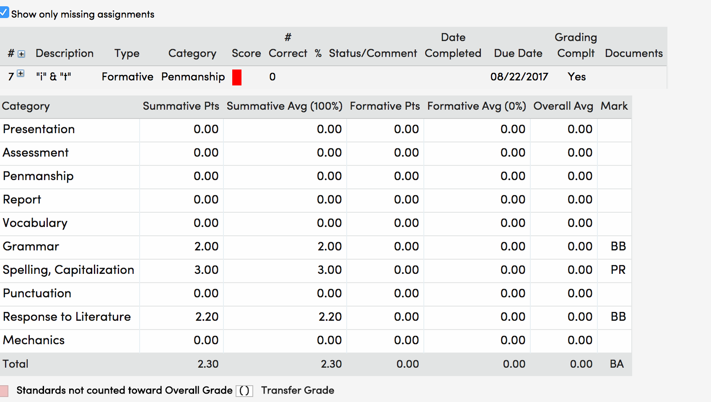The width and height of the screenshot is (711, 402).
Task: Select the Punctuation category row
Action: (316, 294)
